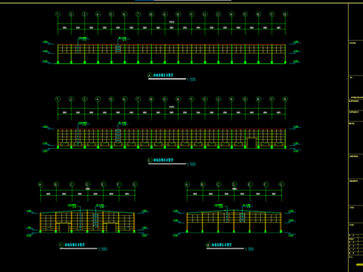Click the 1:500 scale of the doorless gable elevation
Image resolution: width=363 pixels, height=272 pixels.
coord(250,249)
